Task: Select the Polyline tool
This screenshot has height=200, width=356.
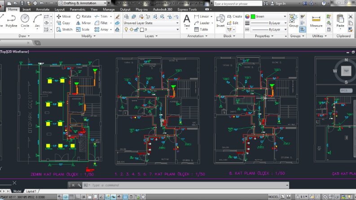Action: pos(11,21)
